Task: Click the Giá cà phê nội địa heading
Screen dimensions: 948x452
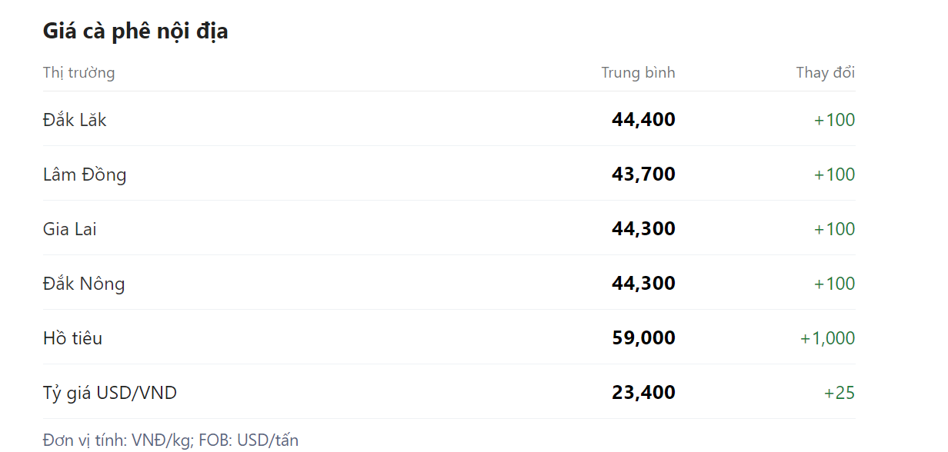Action: click(x=135, y=32)
